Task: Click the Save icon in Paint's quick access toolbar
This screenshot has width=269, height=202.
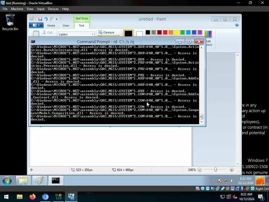Action: (x=40, y=19)
